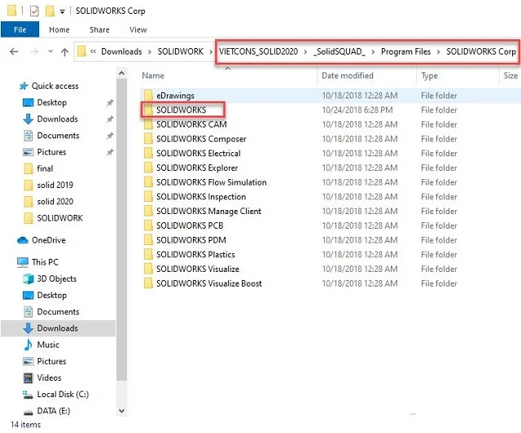Click Downloads in the address bar
521x433 pixels.
pos(121,51)
